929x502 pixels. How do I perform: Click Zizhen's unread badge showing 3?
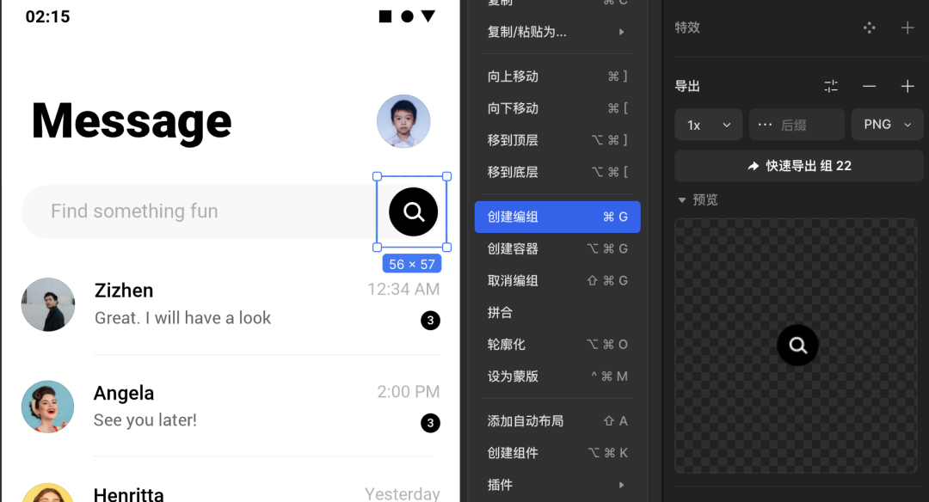pyautogui.click(x=430, y=321)
